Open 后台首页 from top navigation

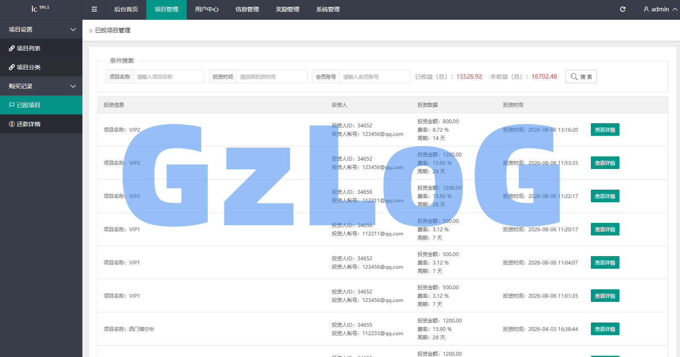coord(126,10)
